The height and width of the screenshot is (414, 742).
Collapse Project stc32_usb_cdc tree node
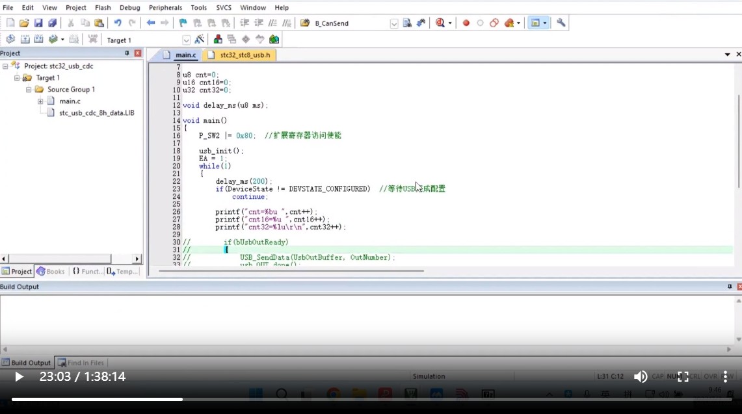click(x=5, y=66)
